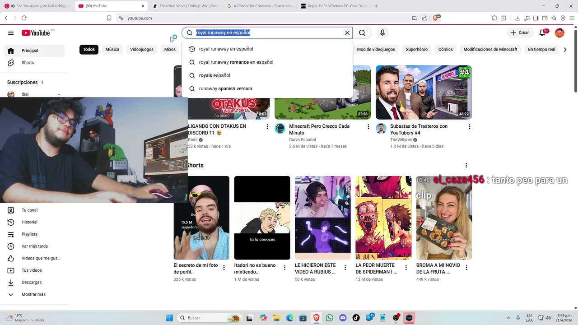Open the Leo AI sparkle icon

[554, 18]
